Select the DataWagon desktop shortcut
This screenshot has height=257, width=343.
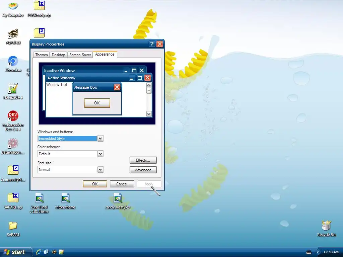pos(13,146)
